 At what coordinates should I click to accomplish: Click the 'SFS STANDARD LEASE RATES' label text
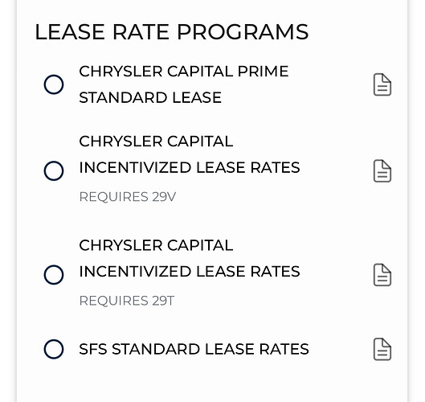[194, 349]
